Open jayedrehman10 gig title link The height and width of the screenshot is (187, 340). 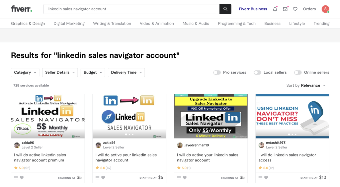(208, 157)
